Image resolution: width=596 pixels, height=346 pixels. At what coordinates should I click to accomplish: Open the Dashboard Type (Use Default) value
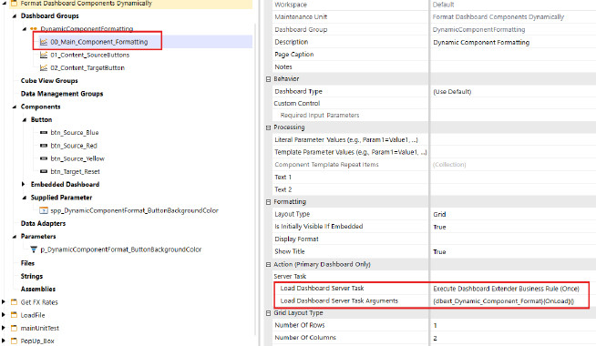[x=513, y=92]
